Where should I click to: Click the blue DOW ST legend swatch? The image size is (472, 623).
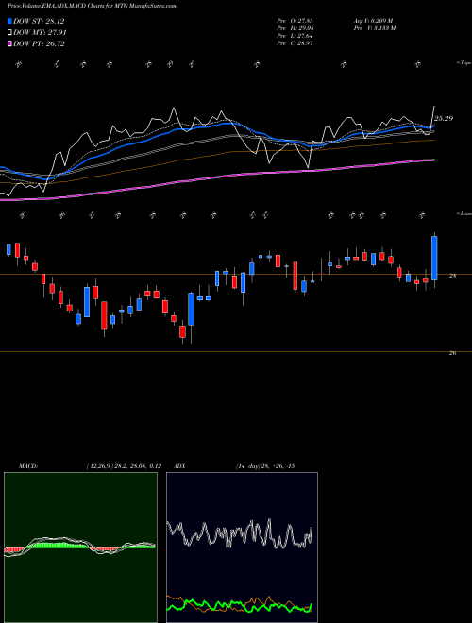tap(9, 21)
